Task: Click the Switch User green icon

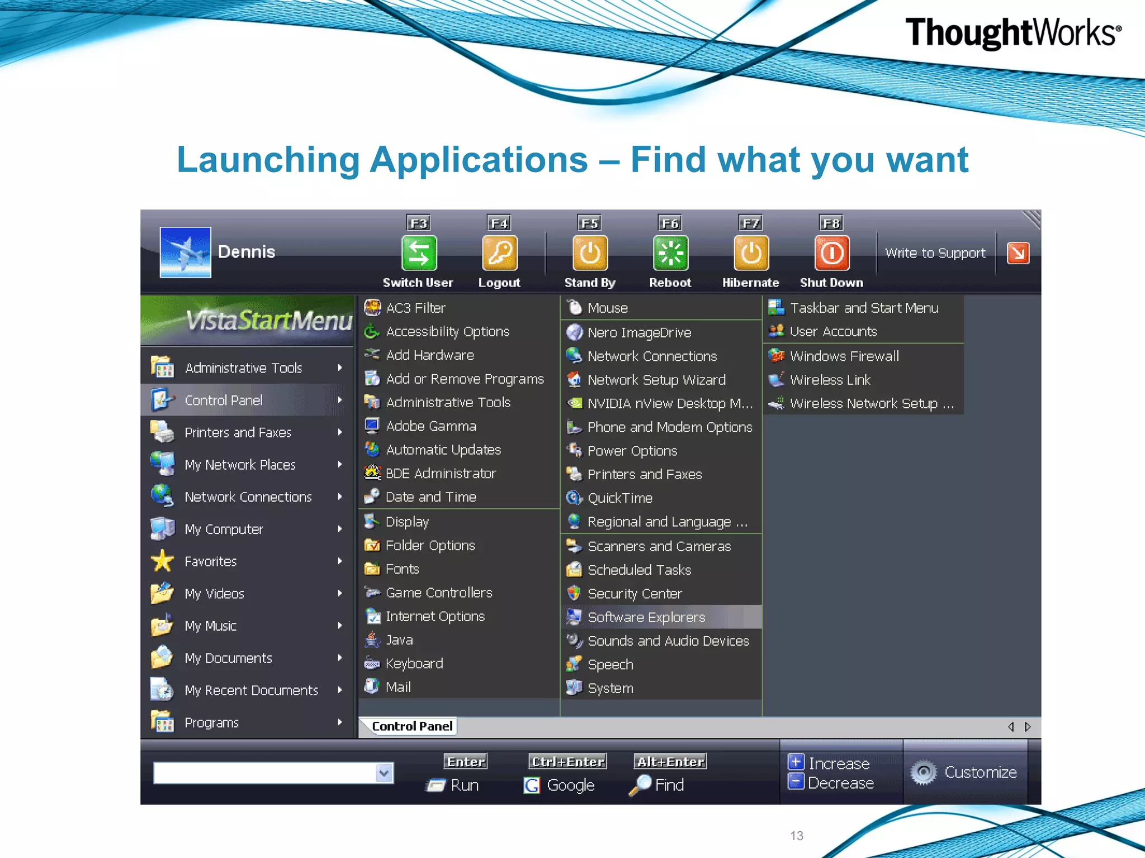Action: (x=419, y=253)
